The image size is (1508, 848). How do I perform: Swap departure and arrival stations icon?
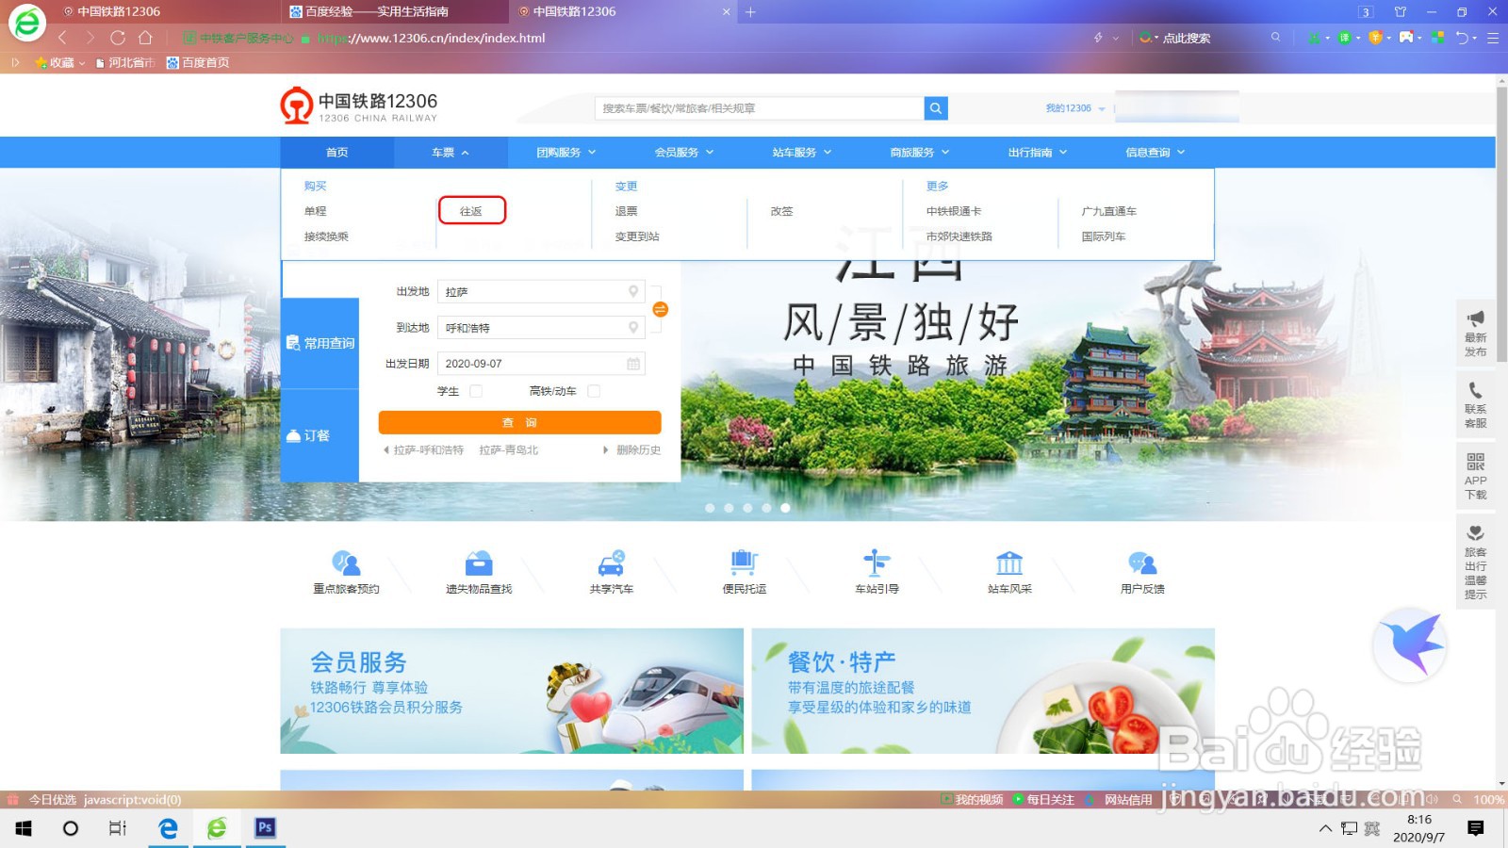(660, 309)
